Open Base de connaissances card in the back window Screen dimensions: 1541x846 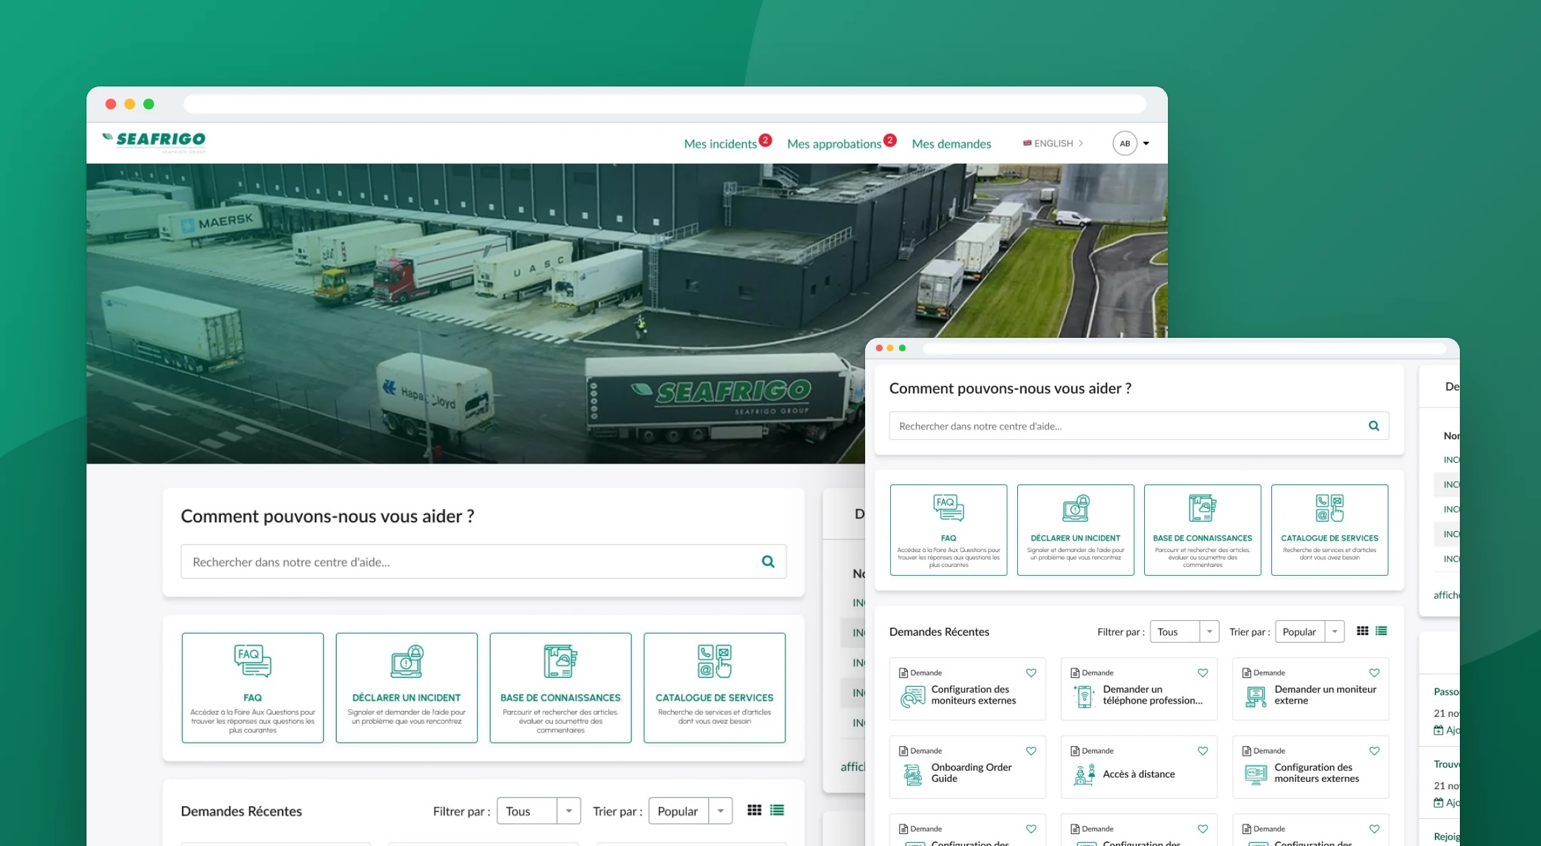tap(560, 688)
